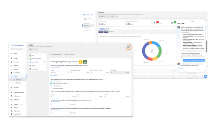Open the Electricity energy type dropdown
This screenshot has width=219, height=124.
[60, 73]
